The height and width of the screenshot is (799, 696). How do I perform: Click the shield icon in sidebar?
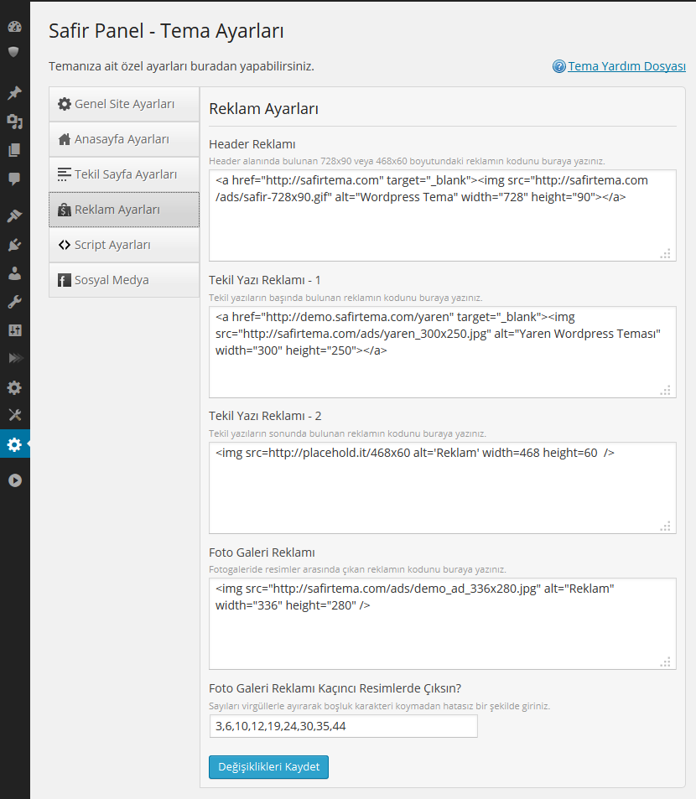[x=13, y=52]
